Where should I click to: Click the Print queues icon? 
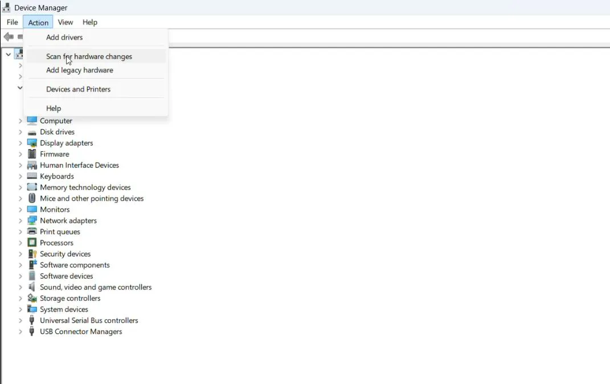(31, 232)
